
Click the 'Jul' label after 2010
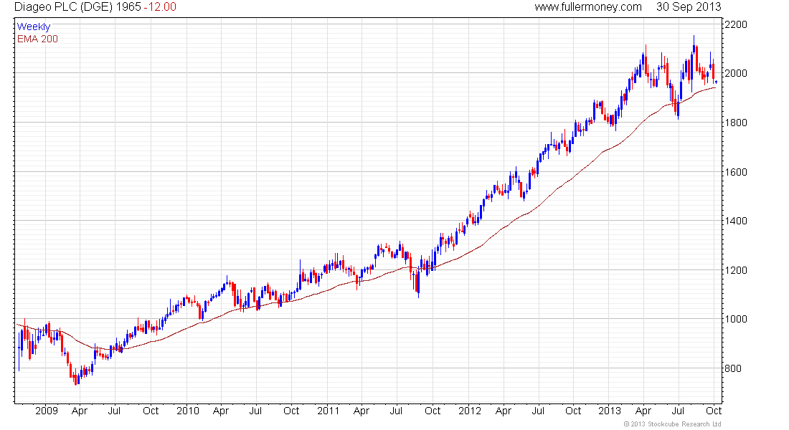click(x=255, y=411)
